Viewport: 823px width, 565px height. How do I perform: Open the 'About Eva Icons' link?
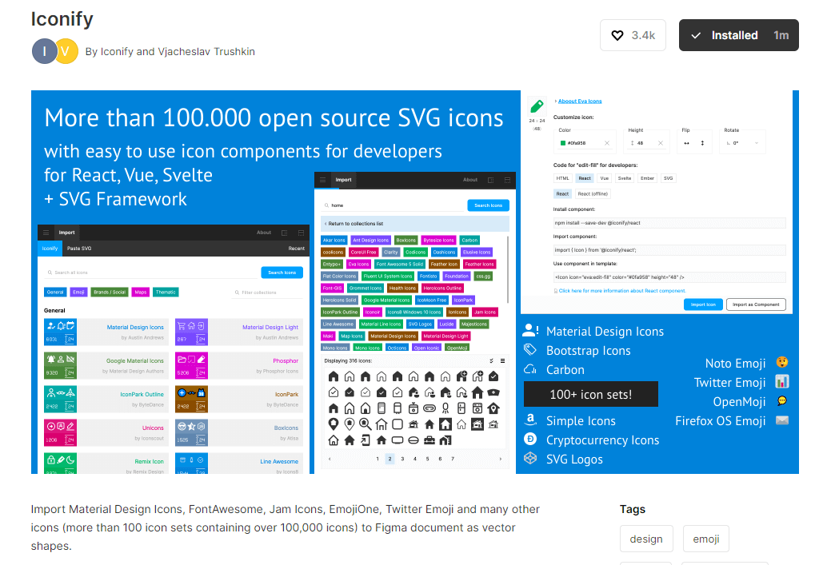[579, 101]
